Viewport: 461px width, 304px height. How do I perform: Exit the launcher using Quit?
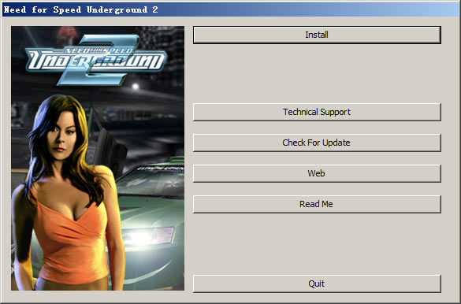point(317,284)
